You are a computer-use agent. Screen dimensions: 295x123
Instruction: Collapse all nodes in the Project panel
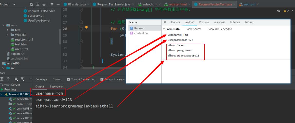[44, 4]
